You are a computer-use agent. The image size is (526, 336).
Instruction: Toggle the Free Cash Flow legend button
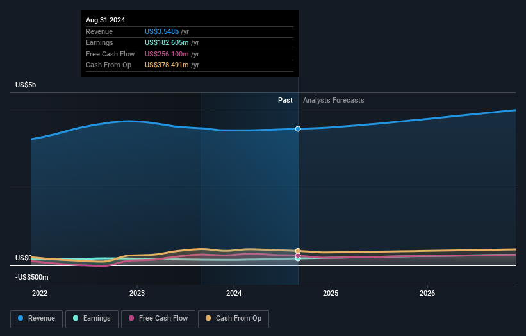[x=158, y=319]
